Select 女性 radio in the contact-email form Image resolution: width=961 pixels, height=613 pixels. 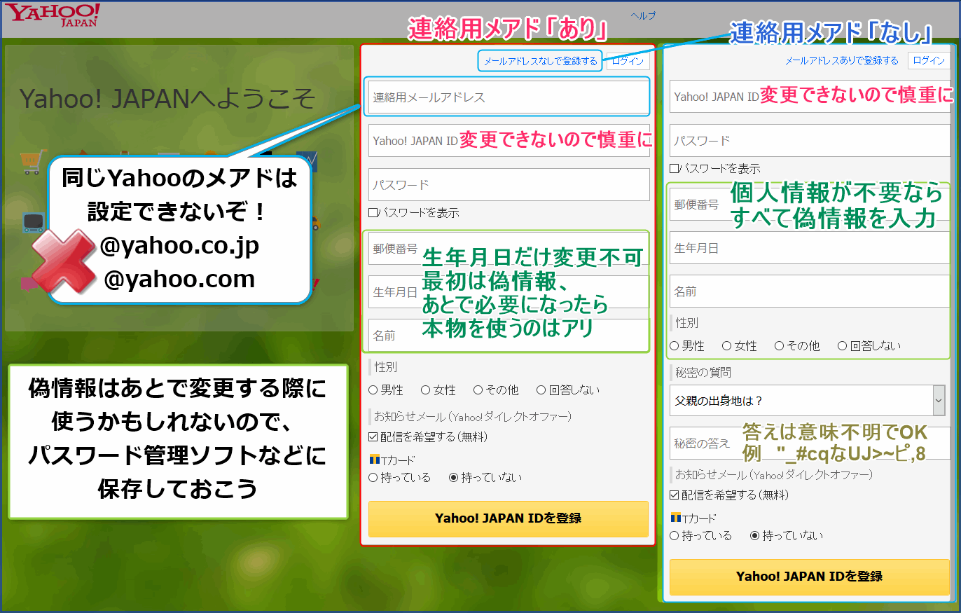[426, 390]
